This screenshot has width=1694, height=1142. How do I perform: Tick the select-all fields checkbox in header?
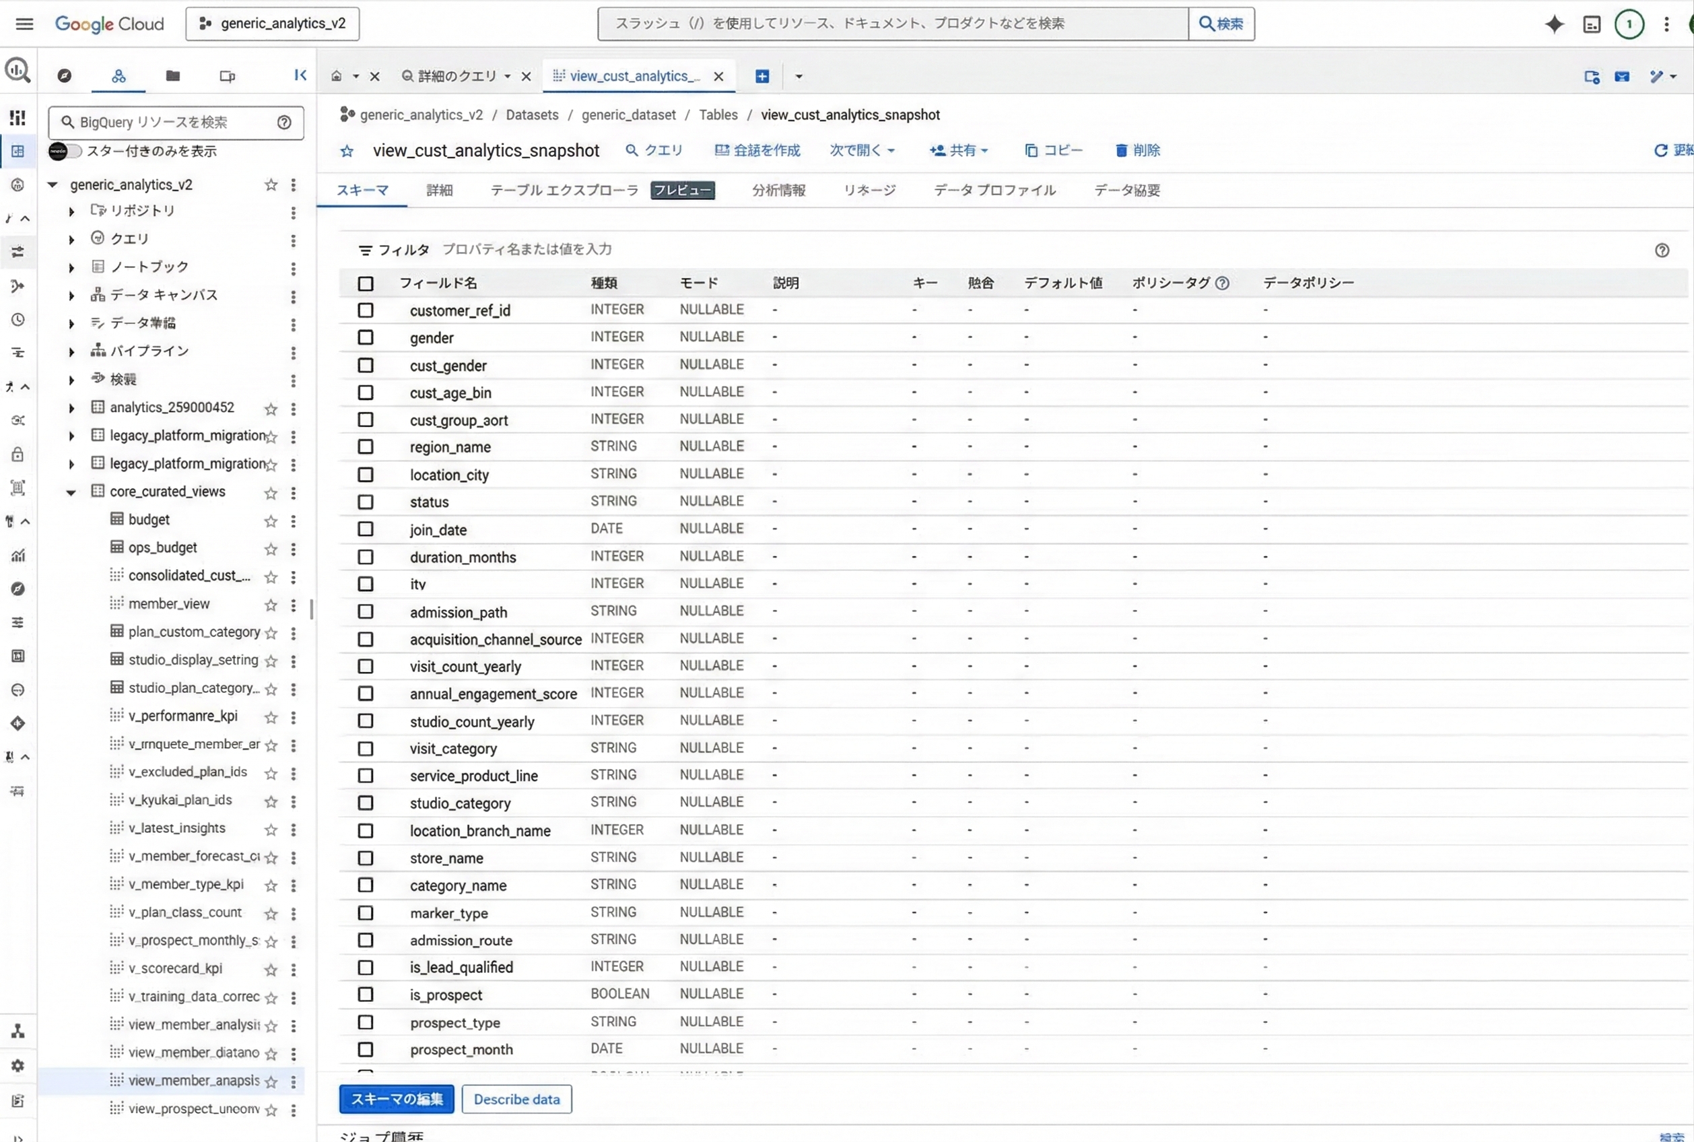coord(366,284)
